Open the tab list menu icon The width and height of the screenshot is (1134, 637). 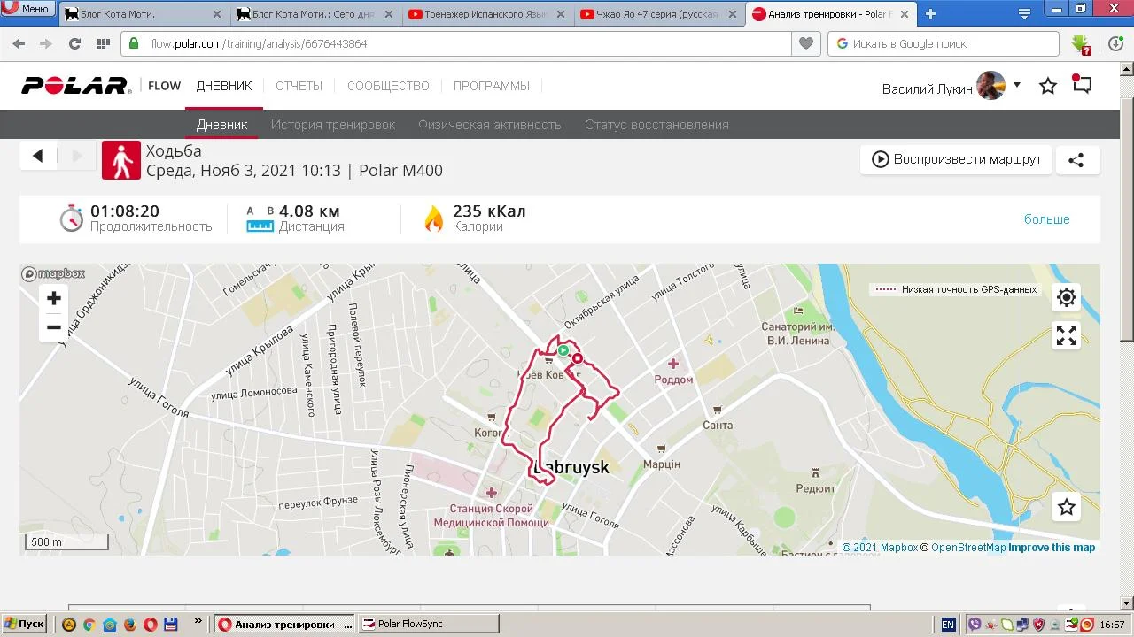pyautogui.click(x=1024, y=13)
